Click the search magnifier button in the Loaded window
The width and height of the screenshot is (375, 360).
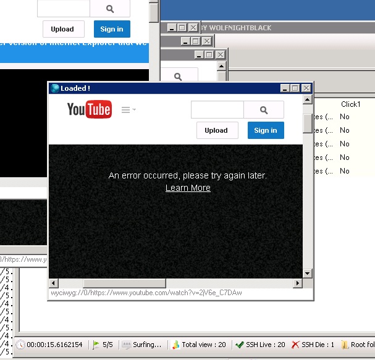pyautogui.click(x=264, y=110)
